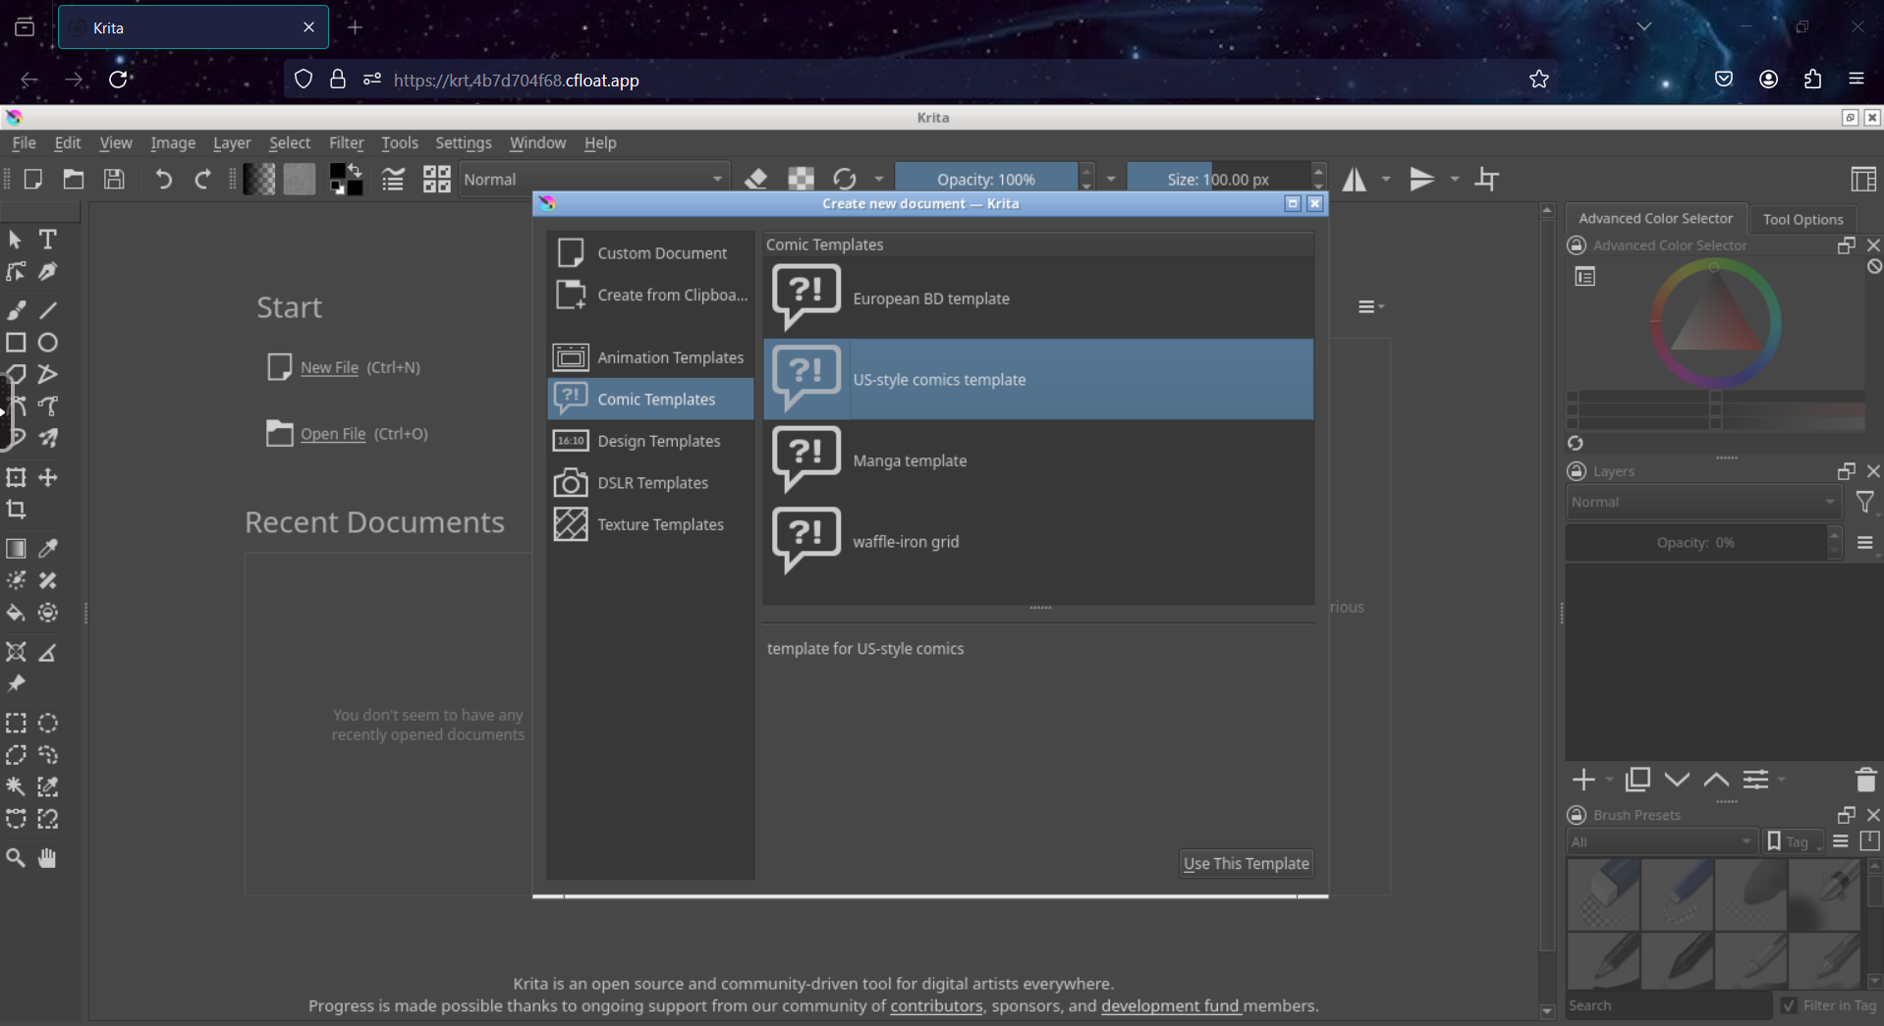Select the Fill bucket tool
The height and width of the screenshot is (1026, 1884).
coord(16,613)
